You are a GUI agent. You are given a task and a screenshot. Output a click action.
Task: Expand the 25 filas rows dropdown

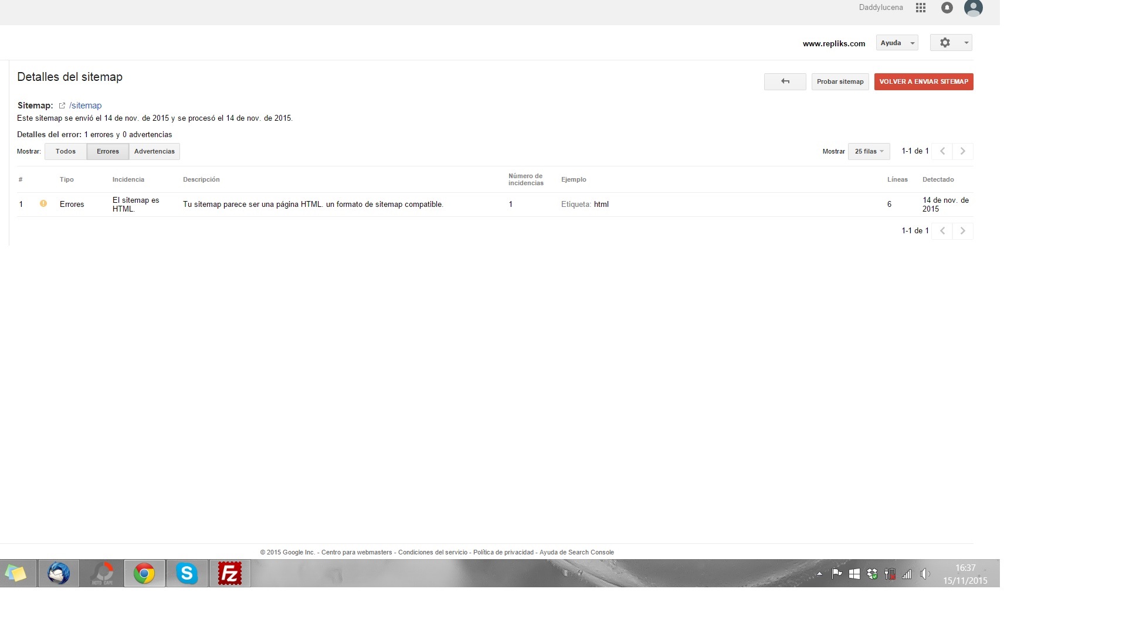point(869,151)
